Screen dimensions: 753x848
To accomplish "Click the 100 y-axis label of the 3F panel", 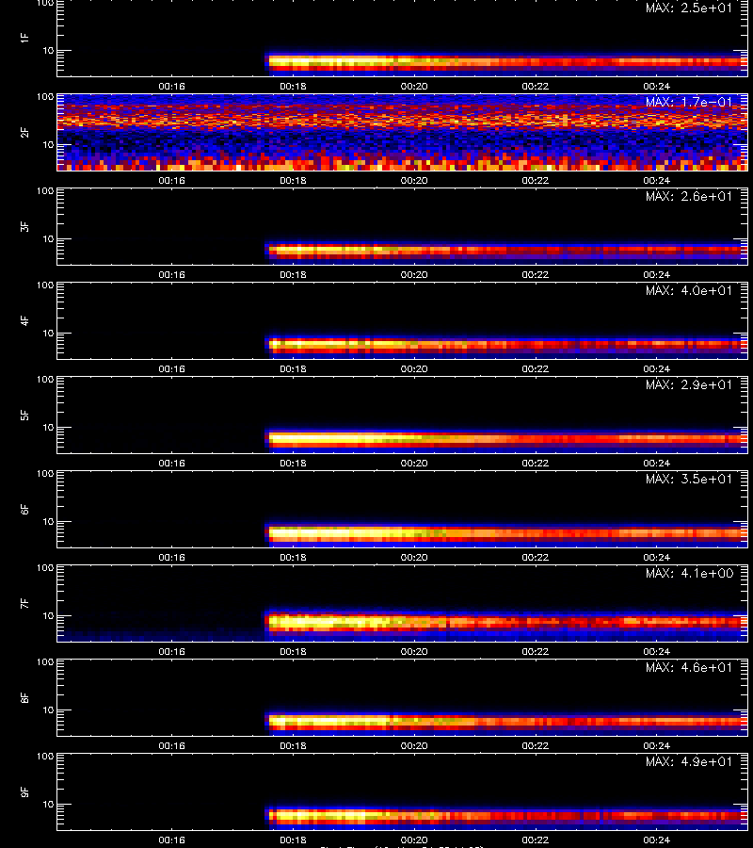I will [x=45, y=191].
